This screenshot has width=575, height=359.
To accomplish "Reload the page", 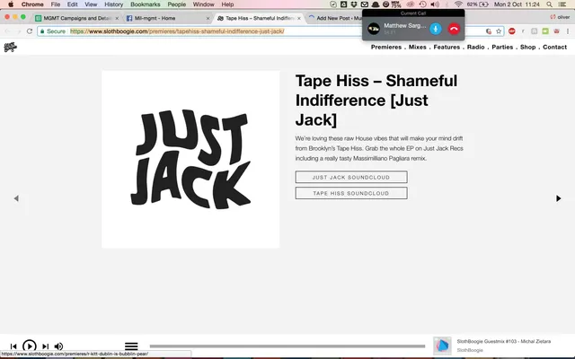I will click(30, 31).
